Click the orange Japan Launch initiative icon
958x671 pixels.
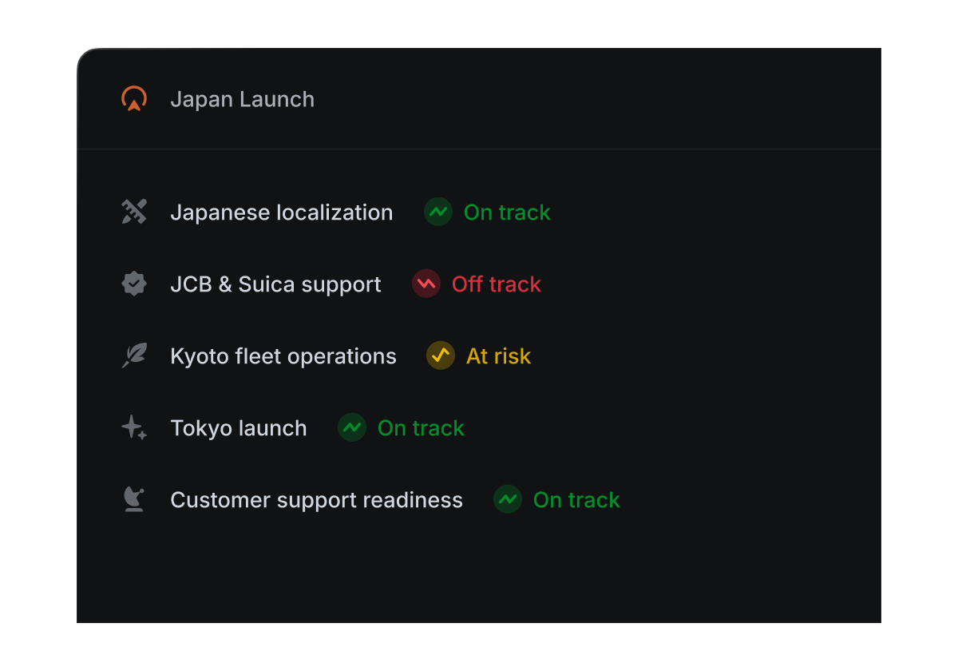(134, 99)
